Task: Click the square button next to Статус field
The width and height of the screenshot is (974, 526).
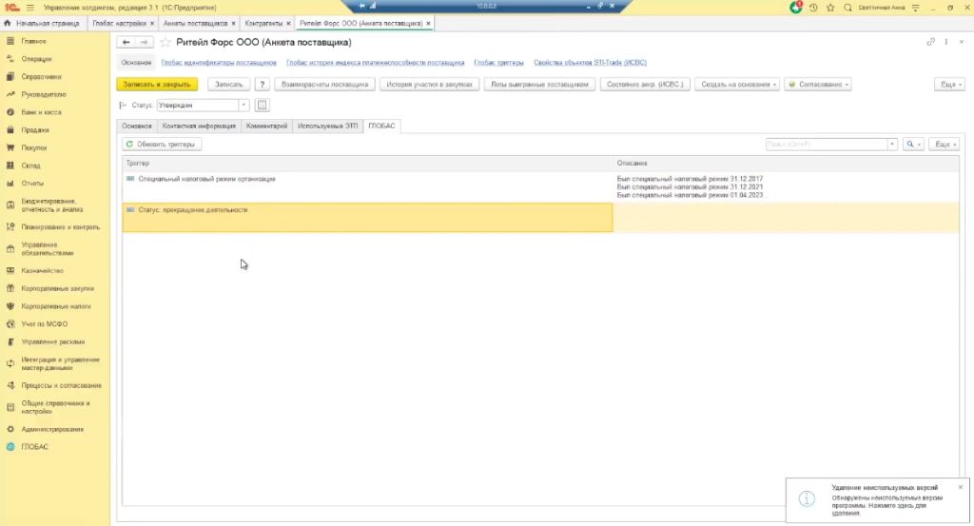Action: (263, 106)
